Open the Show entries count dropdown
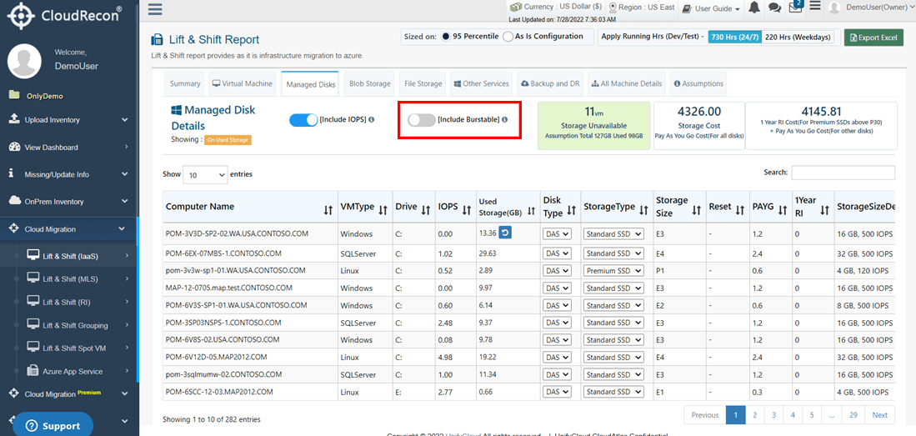Image resolution: width=916 pixels, height=436 pixels. [x=206, y=175]
